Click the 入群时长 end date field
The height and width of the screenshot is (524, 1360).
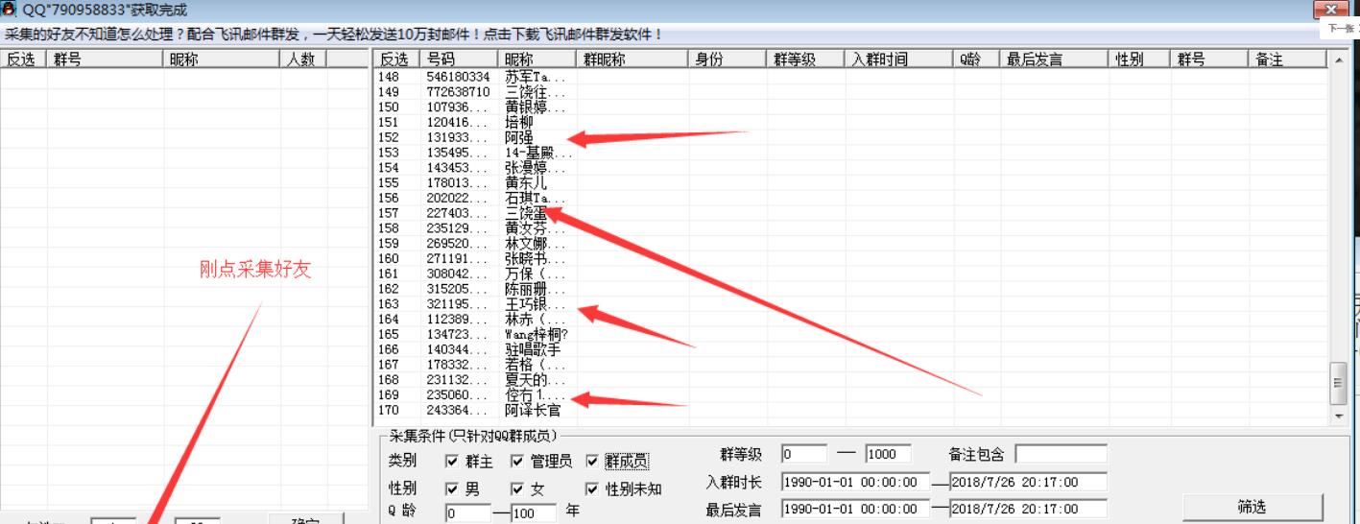[1028, 482]
